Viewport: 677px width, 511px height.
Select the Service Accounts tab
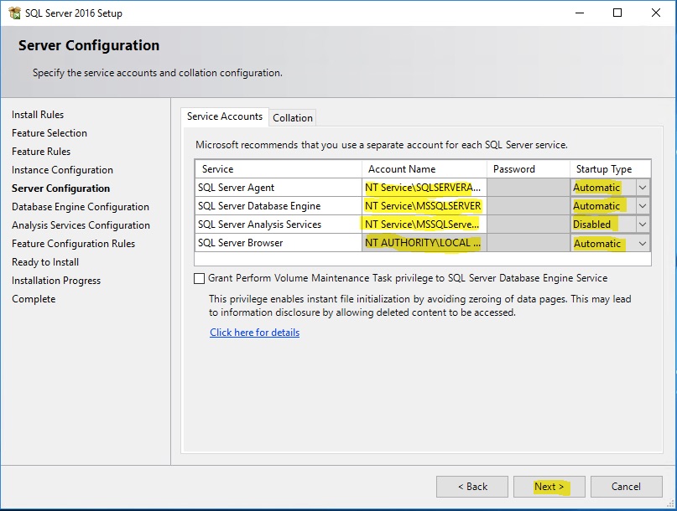(225, 116)
